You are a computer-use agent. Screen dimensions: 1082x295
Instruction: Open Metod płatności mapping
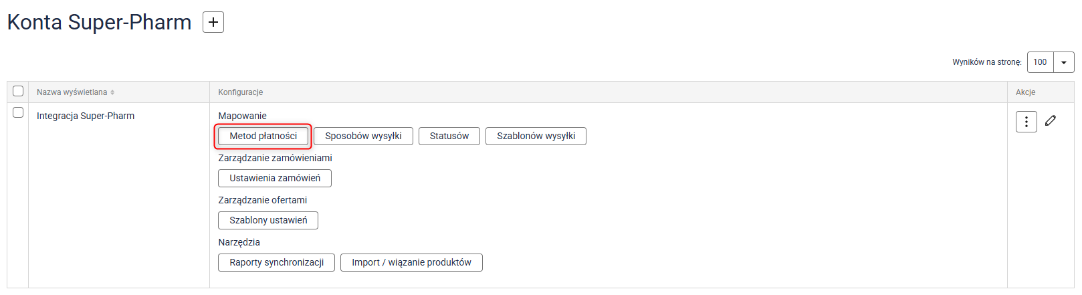tap(263, 136)
